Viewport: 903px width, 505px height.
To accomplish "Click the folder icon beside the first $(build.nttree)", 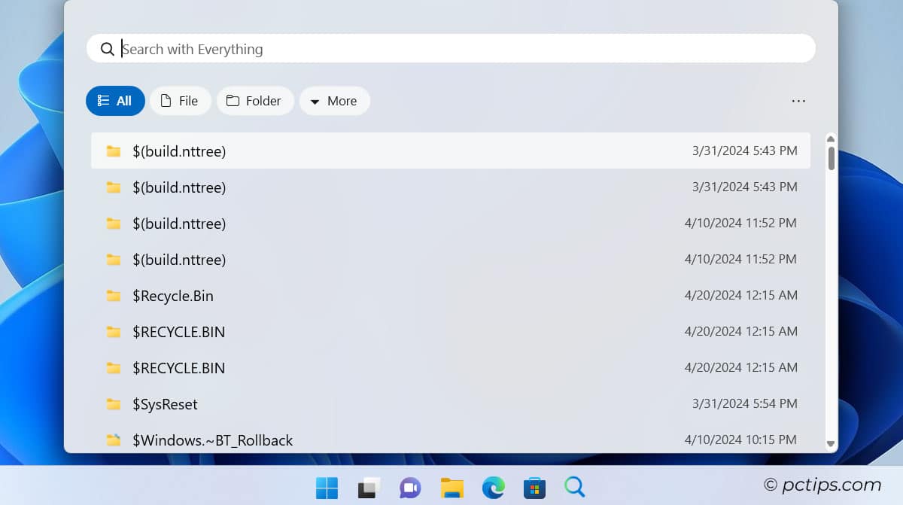I will click(x=114, y=151).
